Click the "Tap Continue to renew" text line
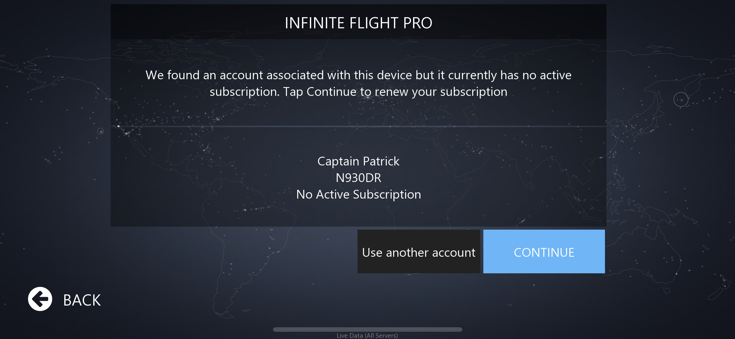This screenshot has height=339, width=735. tap(358, 92)
